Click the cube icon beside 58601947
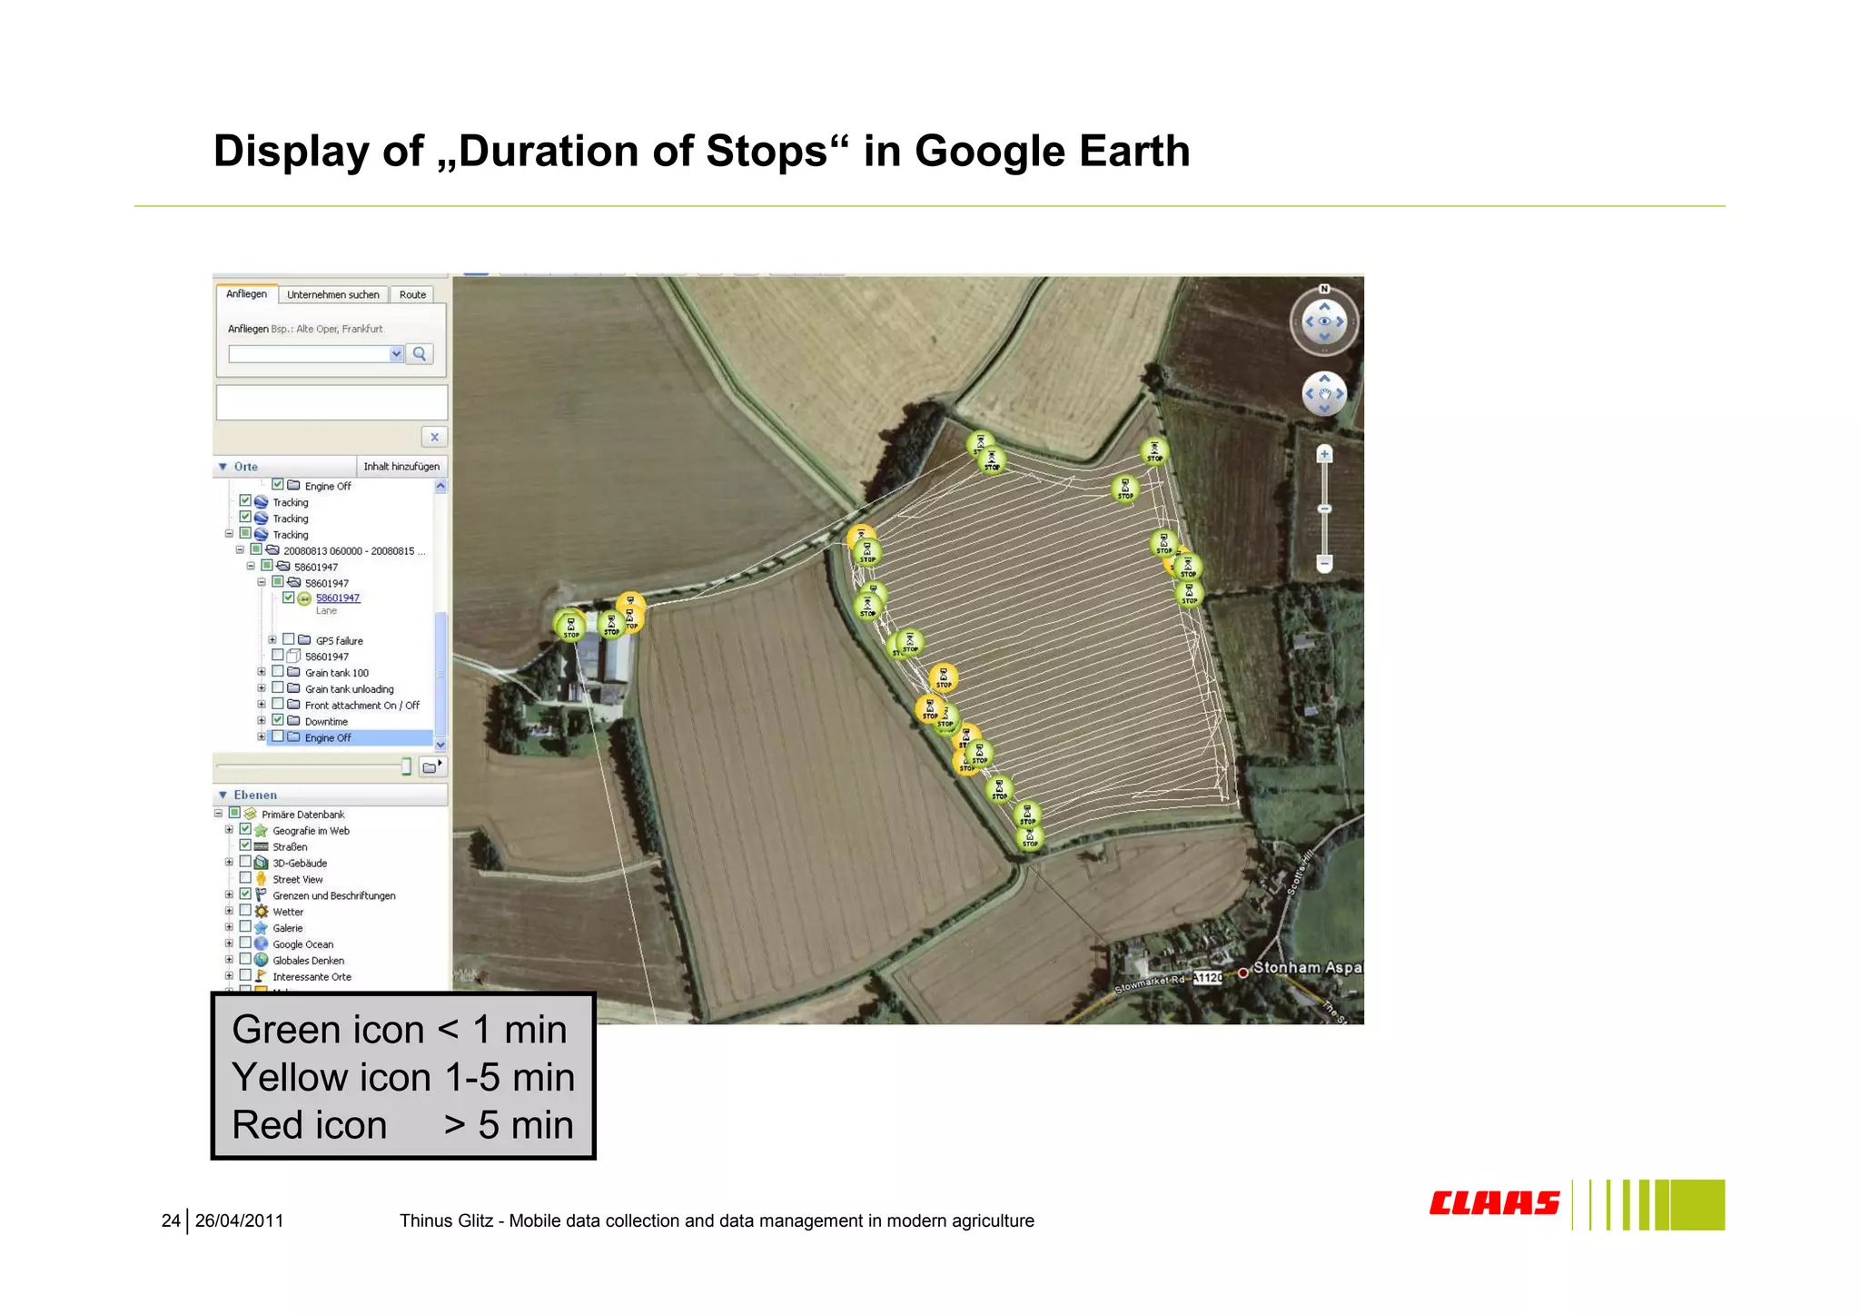Screen dimensions: 1860x1314 pyautogui.click(x=294, y=656)
